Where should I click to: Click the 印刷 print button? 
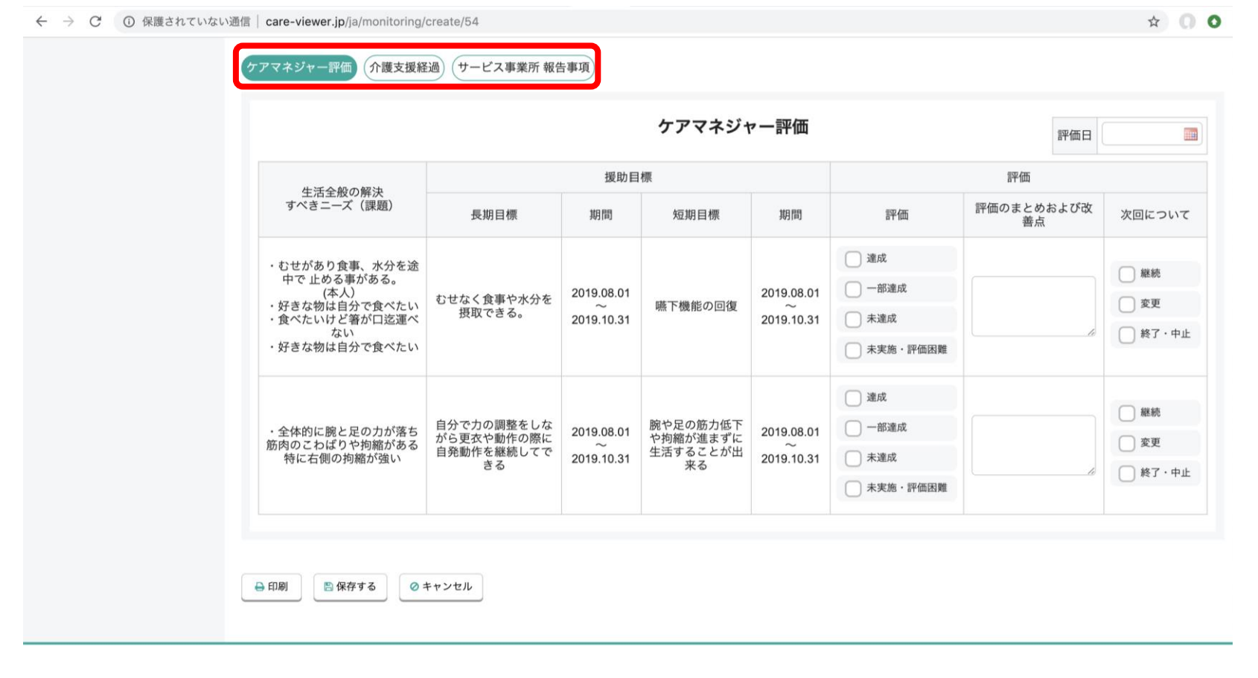(x=271, y=587)
